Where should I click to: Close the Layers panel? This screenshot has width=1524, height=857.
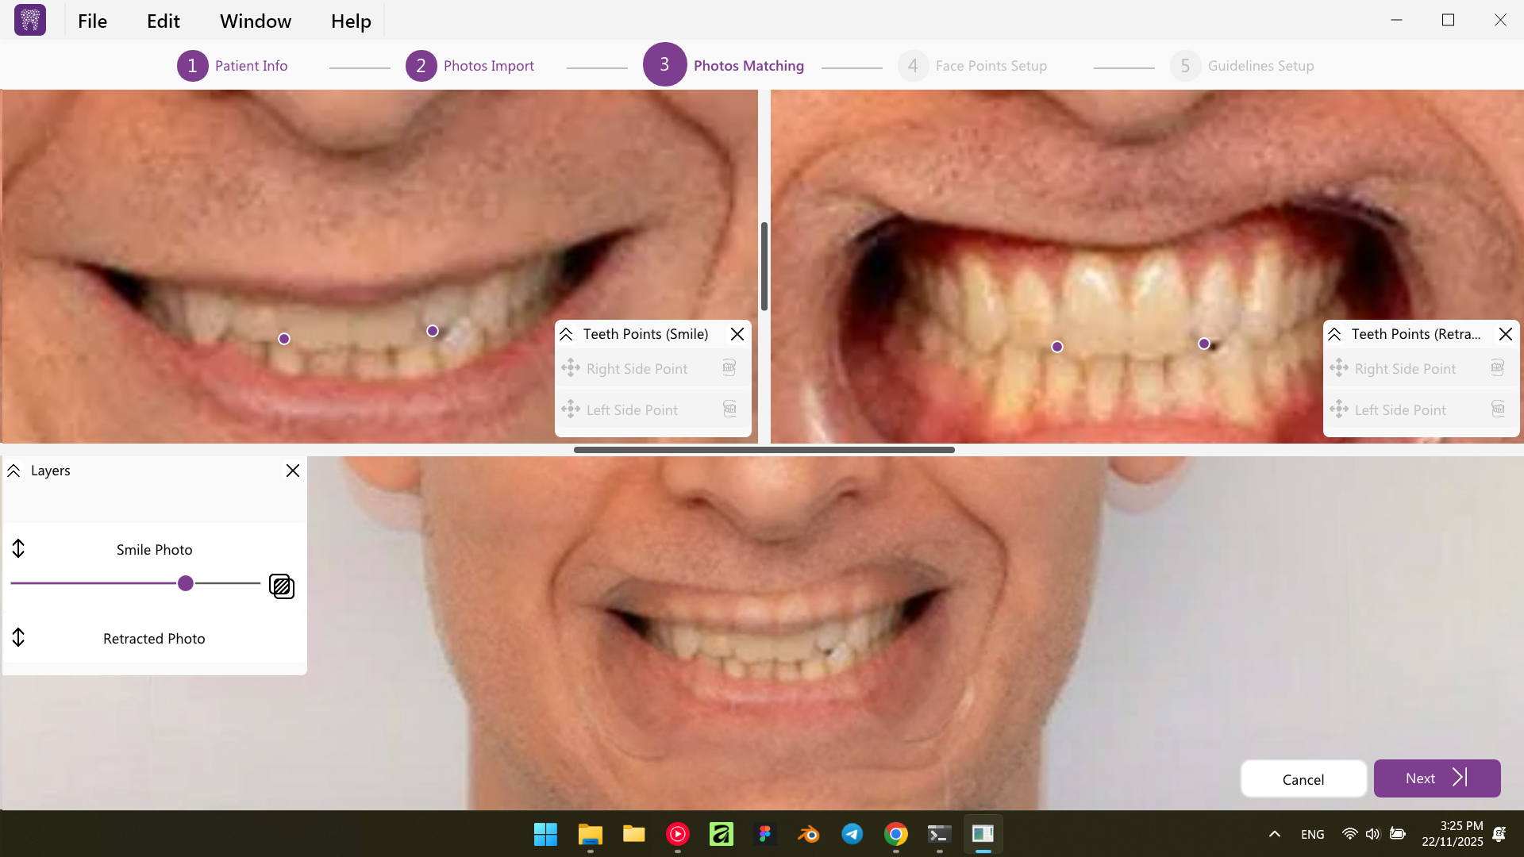293,471
